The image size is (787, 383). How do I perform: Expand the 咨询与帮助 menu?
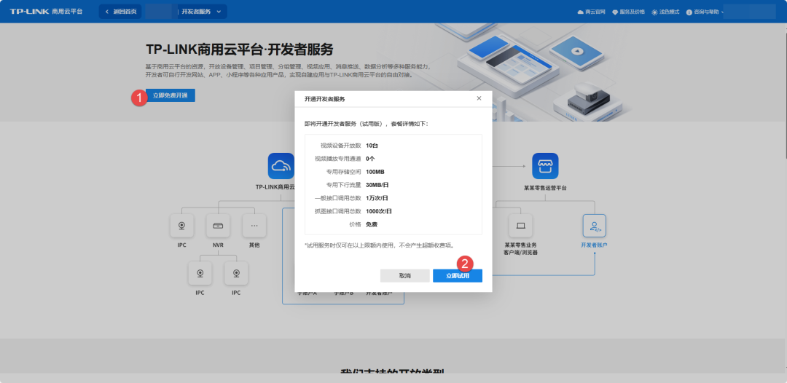[706, 12]
